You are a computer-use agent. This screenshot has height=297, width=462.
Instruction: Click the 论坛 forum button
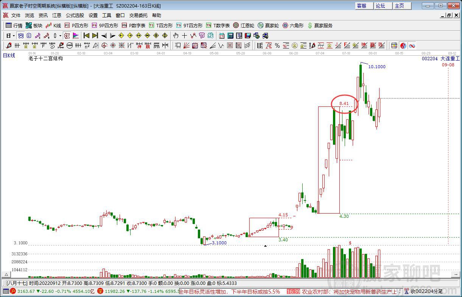click(x=383, y=6)
